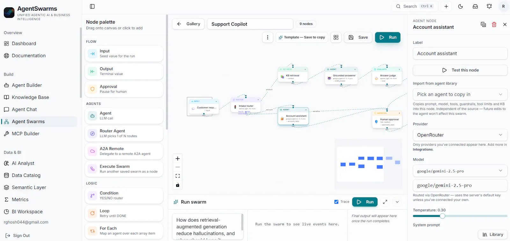
Task: Fit canvas view to screen
Action: tap(178, 176)
